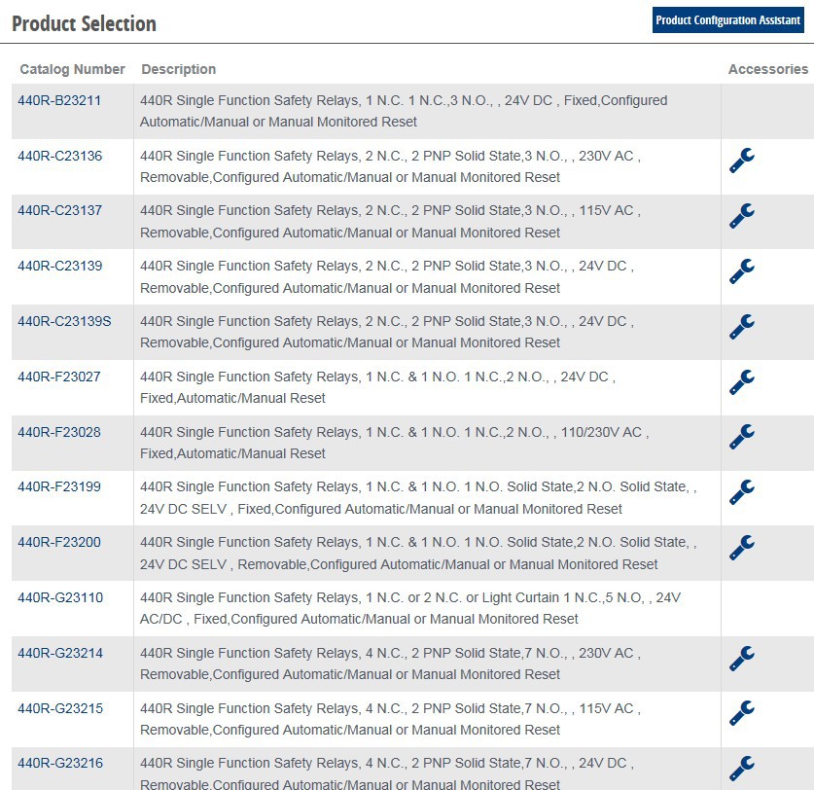Launch the Product Configuration Assistant
The width and height of the screenshot is (814, 790).
(x=728, y=20)
